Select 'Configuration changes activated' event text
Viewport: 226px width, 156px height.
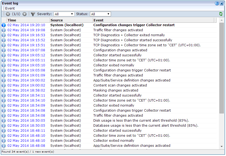(x=120, y=50)
